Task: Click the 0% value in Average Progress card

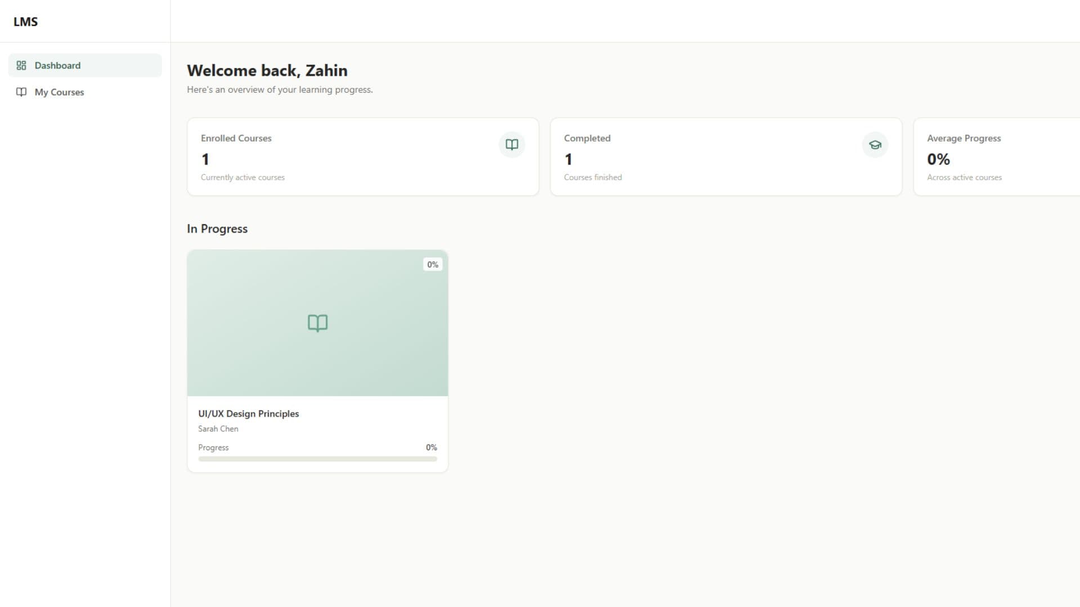Action: 938,159
